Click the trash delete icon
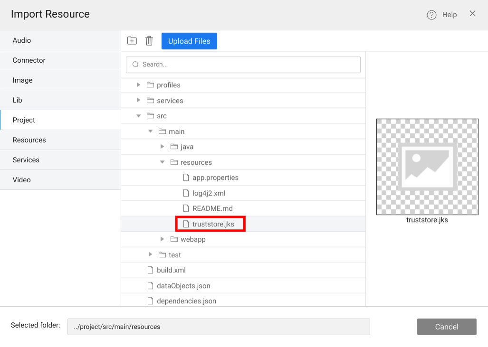This screenshot has height=347, width=488. tap(149, 41)
